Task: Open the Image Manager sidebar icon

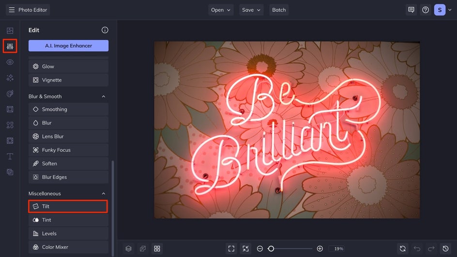Action: click(x=10, y=30)
